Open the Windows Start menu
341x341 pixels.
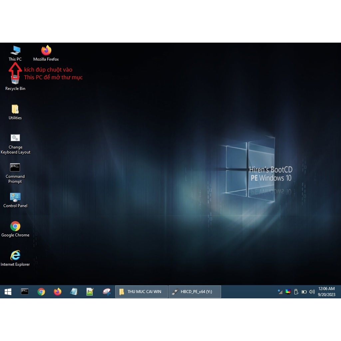(x=8, y=292)
